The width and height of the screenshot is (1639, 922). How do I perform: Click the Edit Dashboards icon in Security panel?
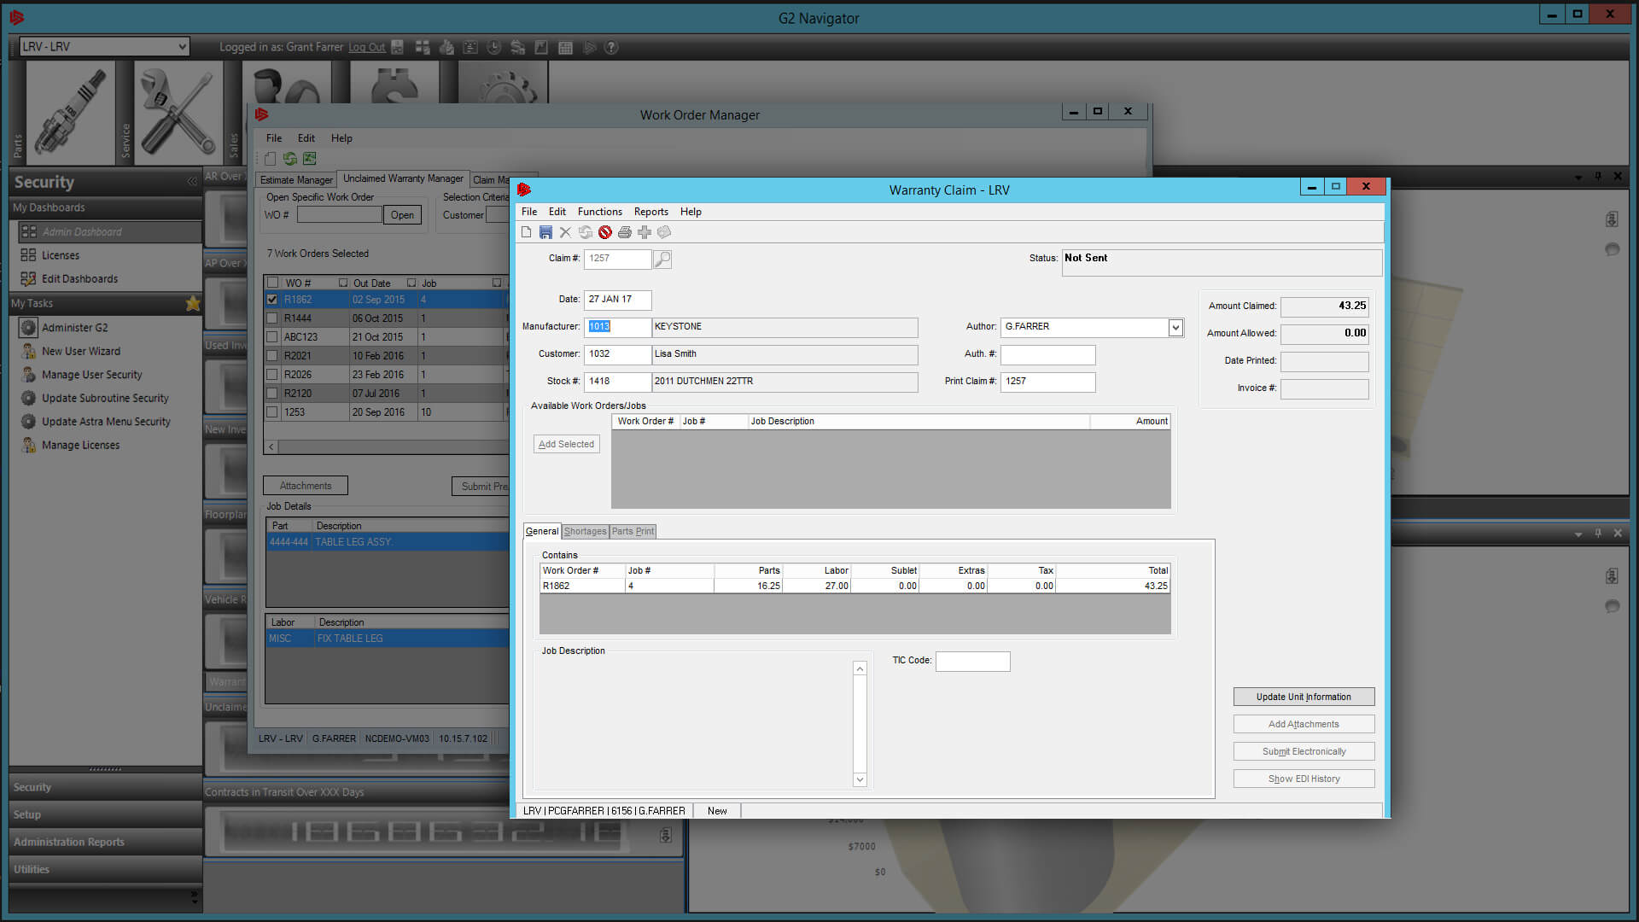pyautogui.click(x=28, y=279)
